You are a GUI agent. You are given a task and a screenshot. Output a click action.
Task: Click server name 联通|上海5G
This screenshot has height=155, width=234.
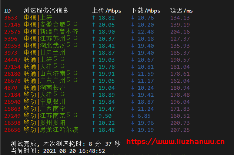click(x=44, y=60)
